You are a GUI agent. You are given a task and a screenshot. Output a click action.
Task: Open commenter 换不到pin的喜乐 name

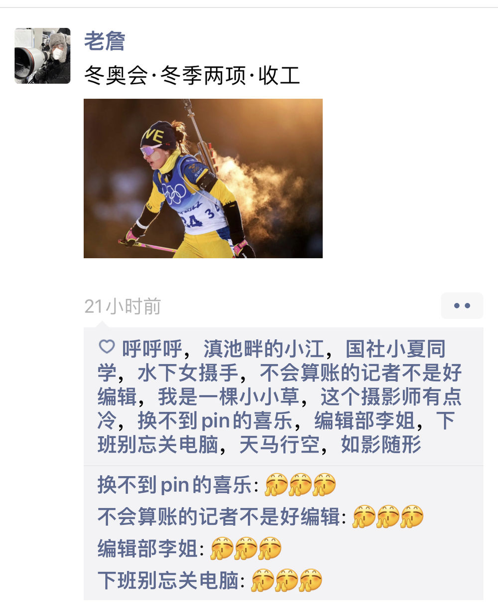[x=175, y=484]
